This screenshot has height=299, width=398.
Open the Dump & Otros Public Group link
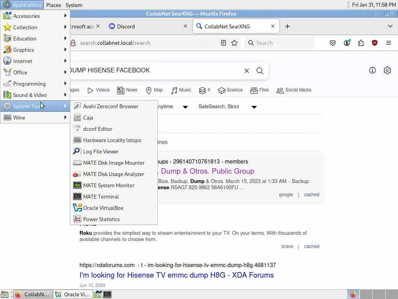[208, 171]
